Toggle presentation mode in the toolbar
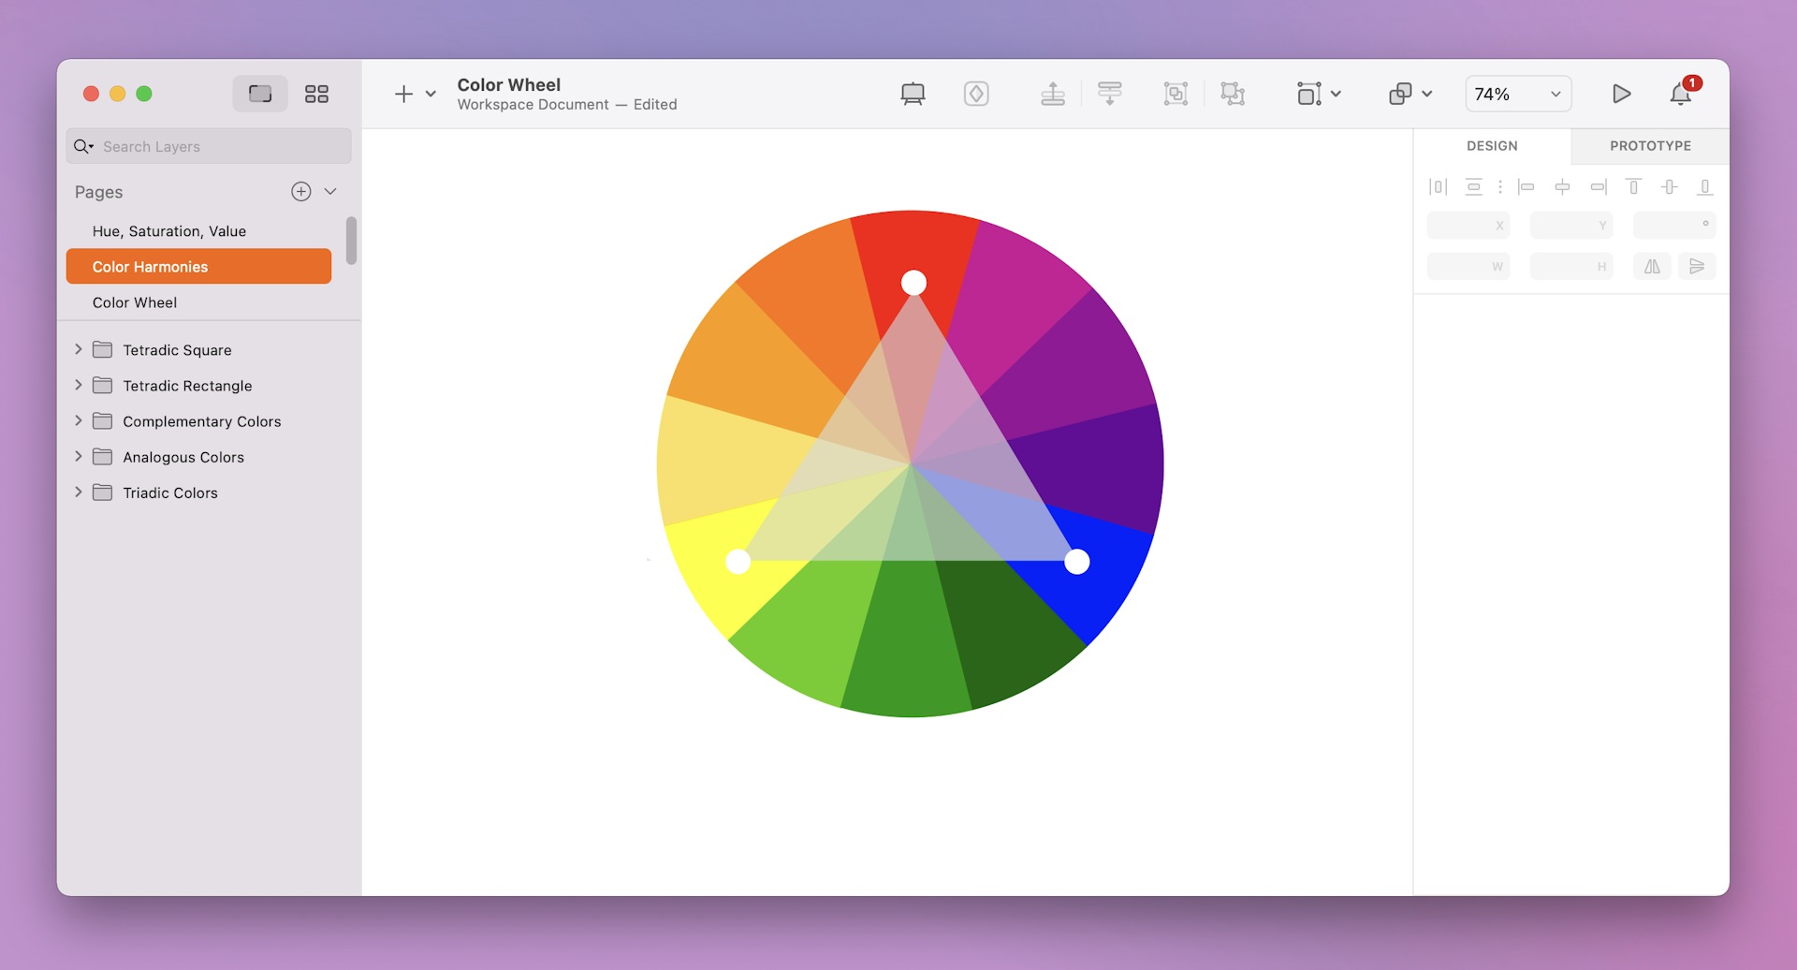The image size is (1797, 970). (x=913, y=94)
